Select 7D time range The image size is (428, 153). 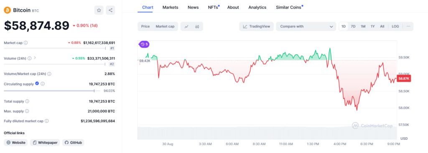click(x=353, y=26)
